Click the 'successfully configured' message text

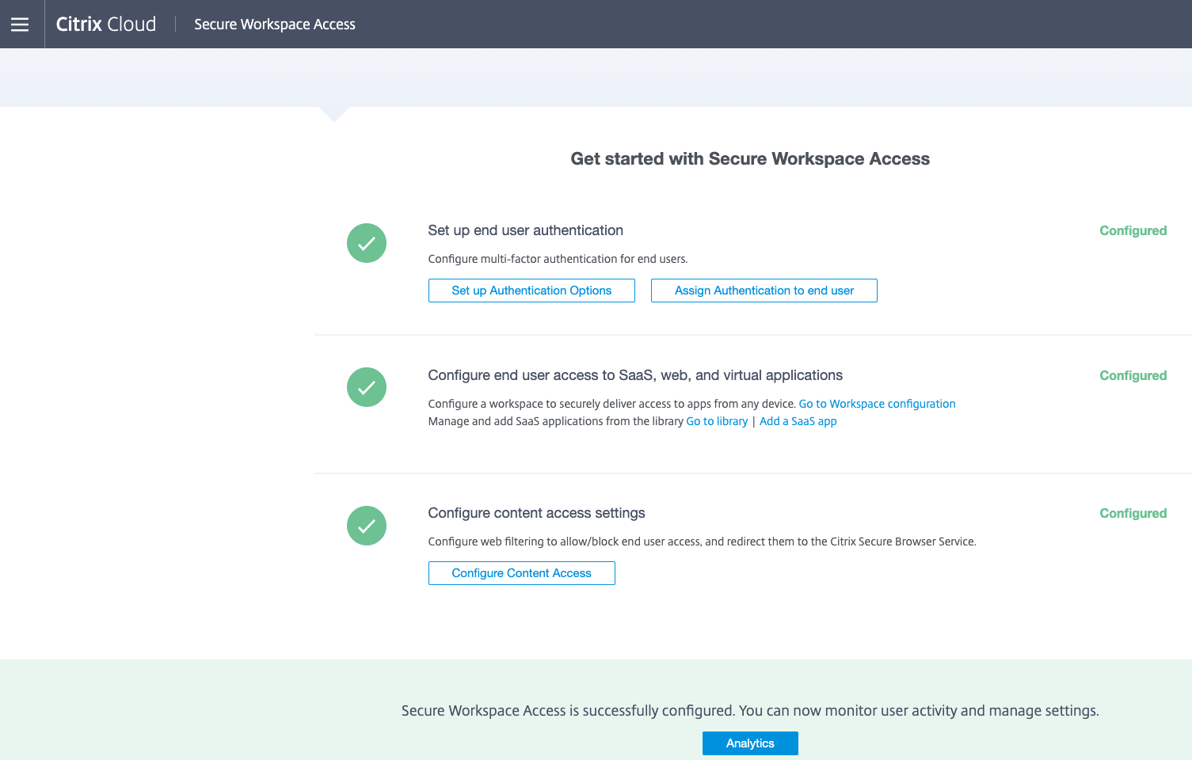tap(750, 711)
